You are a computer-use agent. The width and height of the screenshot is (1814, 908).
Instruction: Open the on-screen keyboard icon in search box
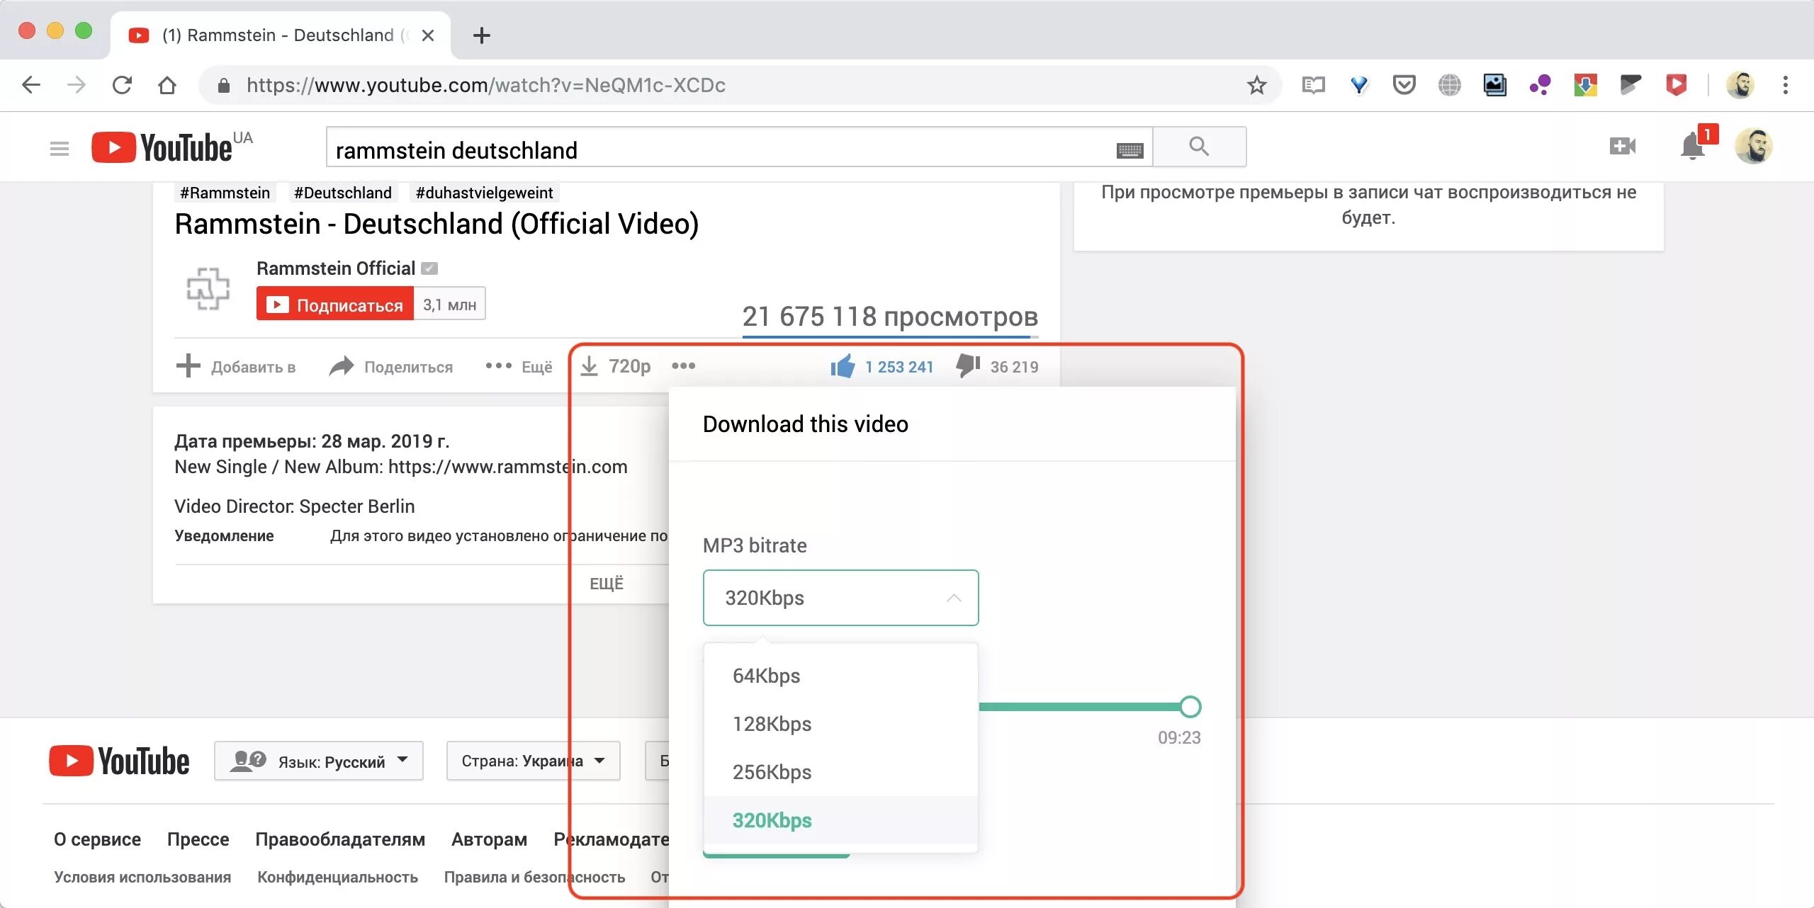point(1129,150)
